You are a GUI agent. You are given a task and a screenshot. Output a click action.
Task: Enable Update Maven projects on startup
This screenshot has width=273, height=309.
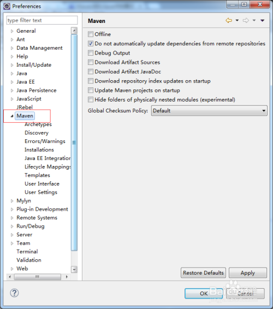(91, 90)
